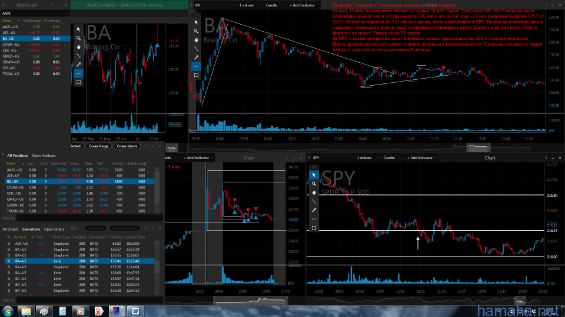Click the orders panel Filter by field
The width and height of the screenshot is (565, 317).
(x=89, y=300)
